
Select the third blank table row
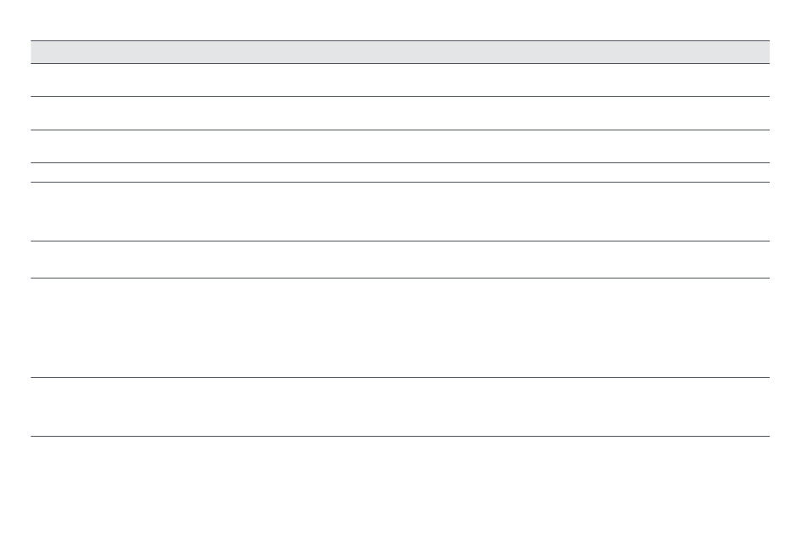(x=400, y=146)
